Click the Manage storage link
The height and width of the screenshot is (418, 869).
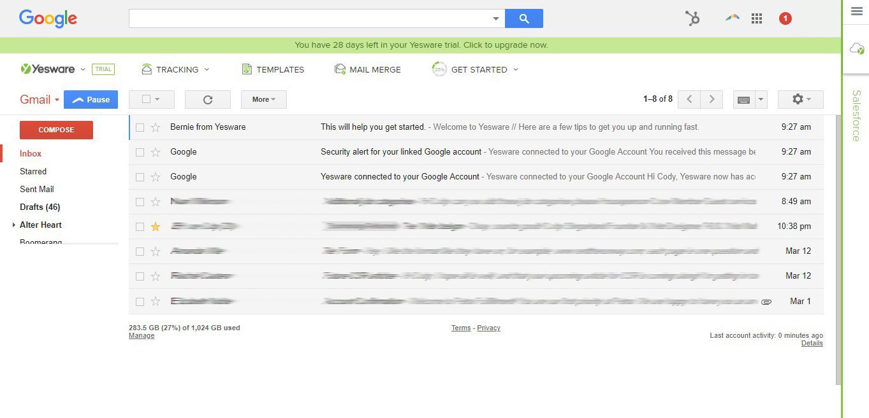point(142,336)
